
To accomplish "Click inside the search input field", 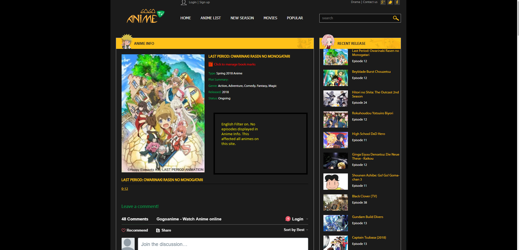I will tap(356, 18).
